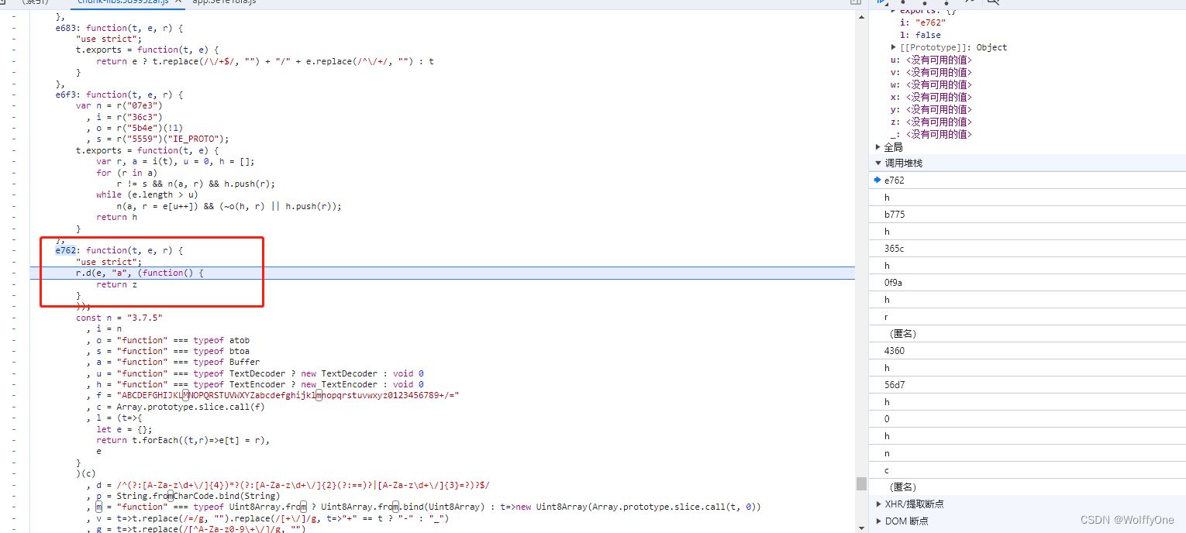This screenshot has height=533, width=1186.
Task: Select the 0 call stack frame
Action: tap(1027, 418)
